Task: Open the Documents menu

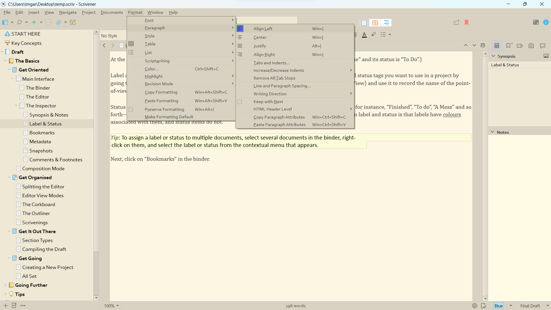Action: (x=112, y=12)
